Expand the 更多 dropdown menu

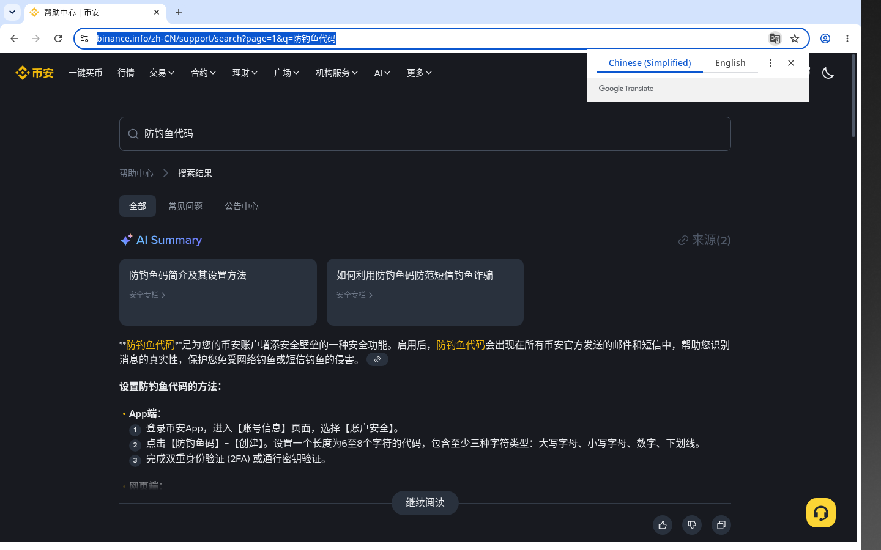coord(420,73)
